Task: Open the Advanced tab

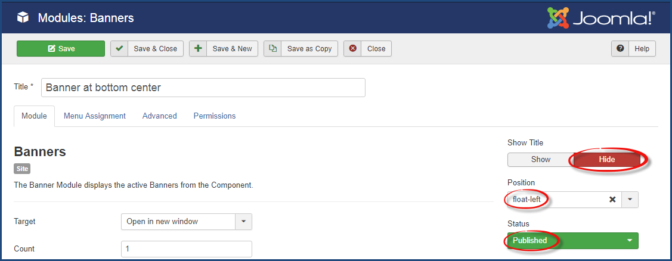Action: tap(159, 116)
